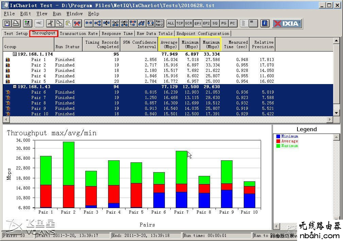Click the table's scroll-down arrow
343x241 pixels.
pyautogui.click(x=337, y=113)
